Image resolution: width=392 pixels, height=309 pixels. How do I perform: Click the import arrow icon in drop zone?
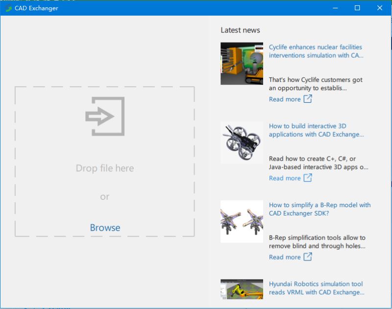click(105, 116)
